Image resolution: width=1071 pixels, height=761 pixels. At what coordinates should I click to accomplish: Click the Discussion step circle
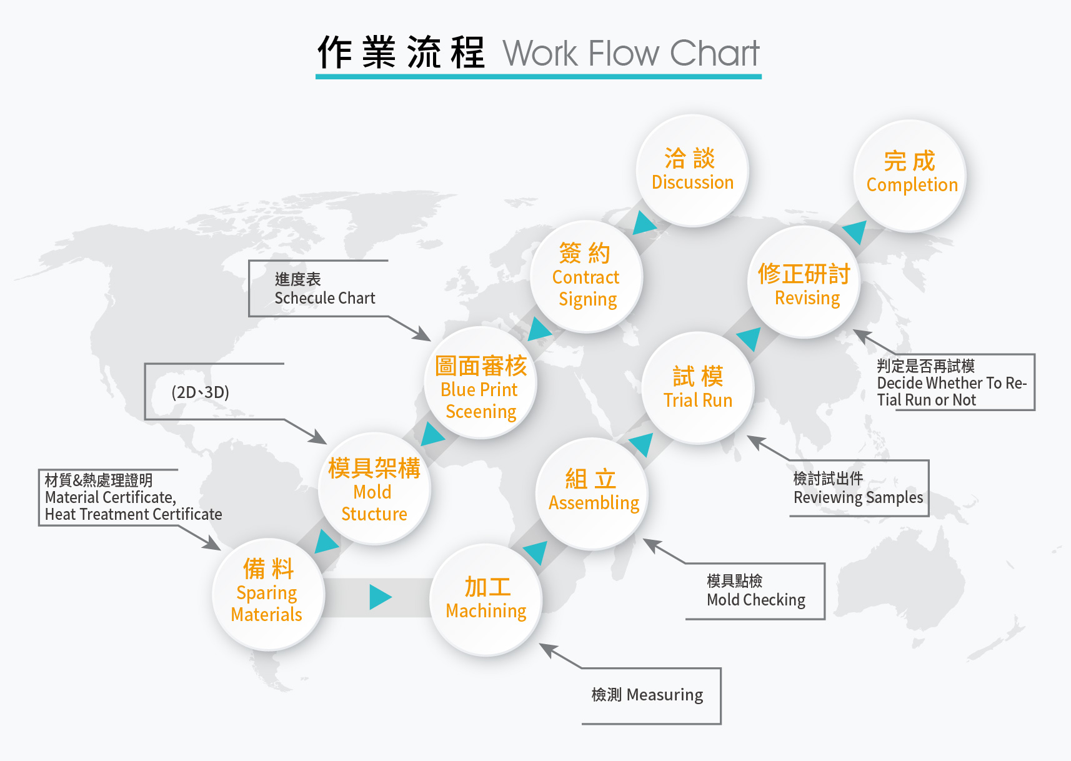(692, 170)
